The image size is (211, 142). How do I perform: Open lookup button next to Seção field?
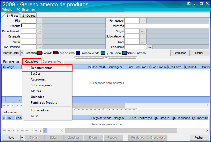pyautogui.click(x=143, y=31)
